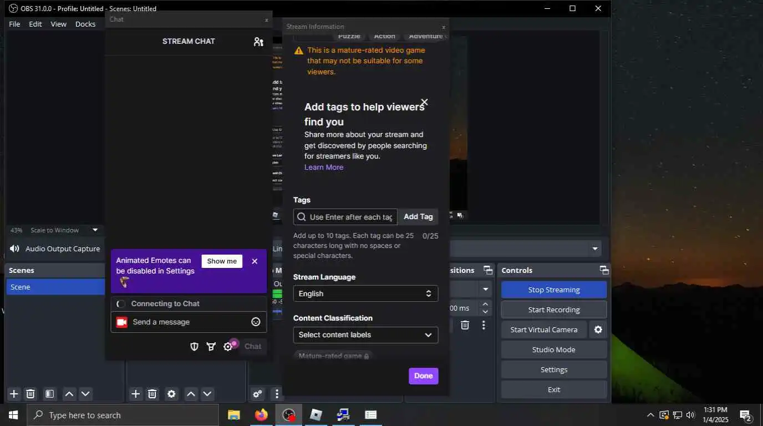Image resolution: width=763 pixels, height=426 pixels.
Task: Add a new scene with the plus icon
Action: point(14,394)
